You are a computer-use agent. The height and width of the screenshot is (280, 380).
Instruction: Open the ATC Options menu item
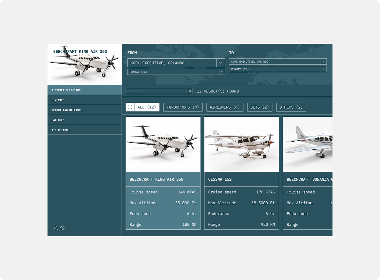coord(85,130)
